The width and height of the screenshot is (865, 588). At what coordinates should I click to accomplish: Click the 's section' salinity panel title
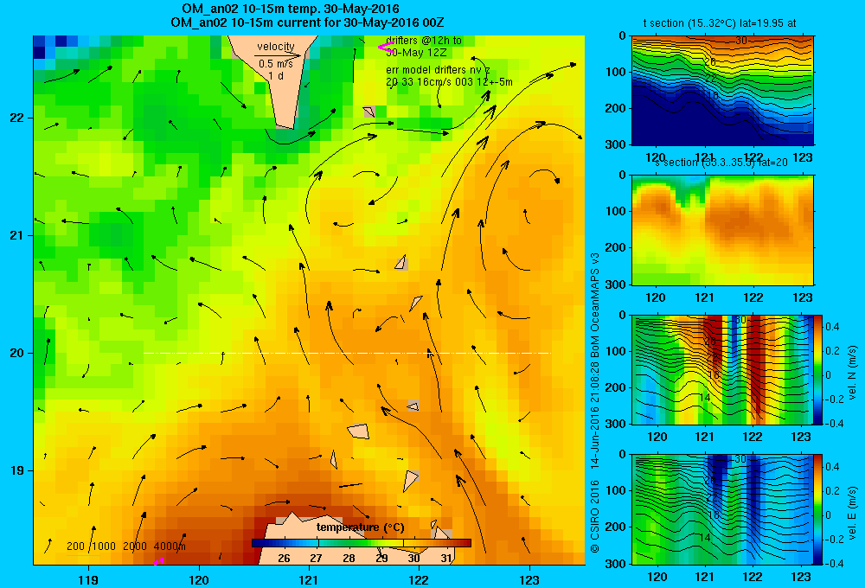click(x=721, y=163)
